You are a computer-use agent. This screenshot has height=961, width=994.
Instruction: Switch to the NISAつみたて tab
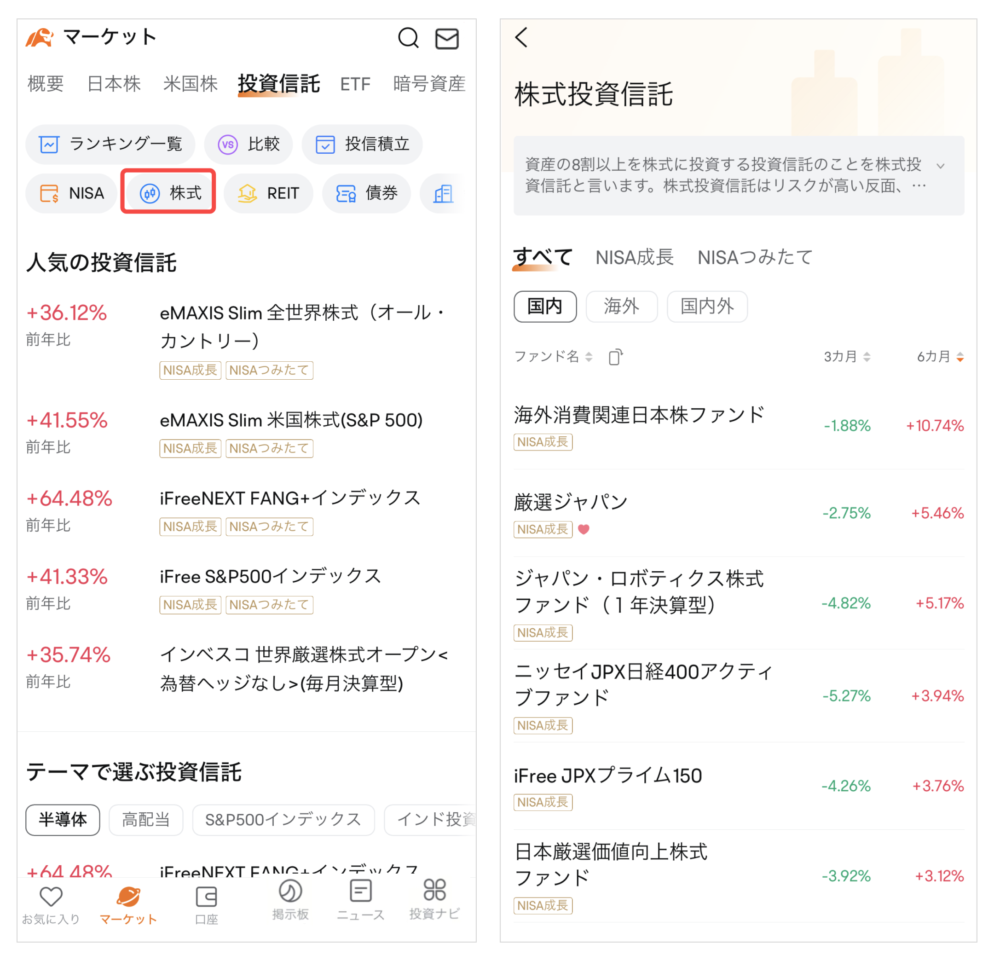click(755, 258)
